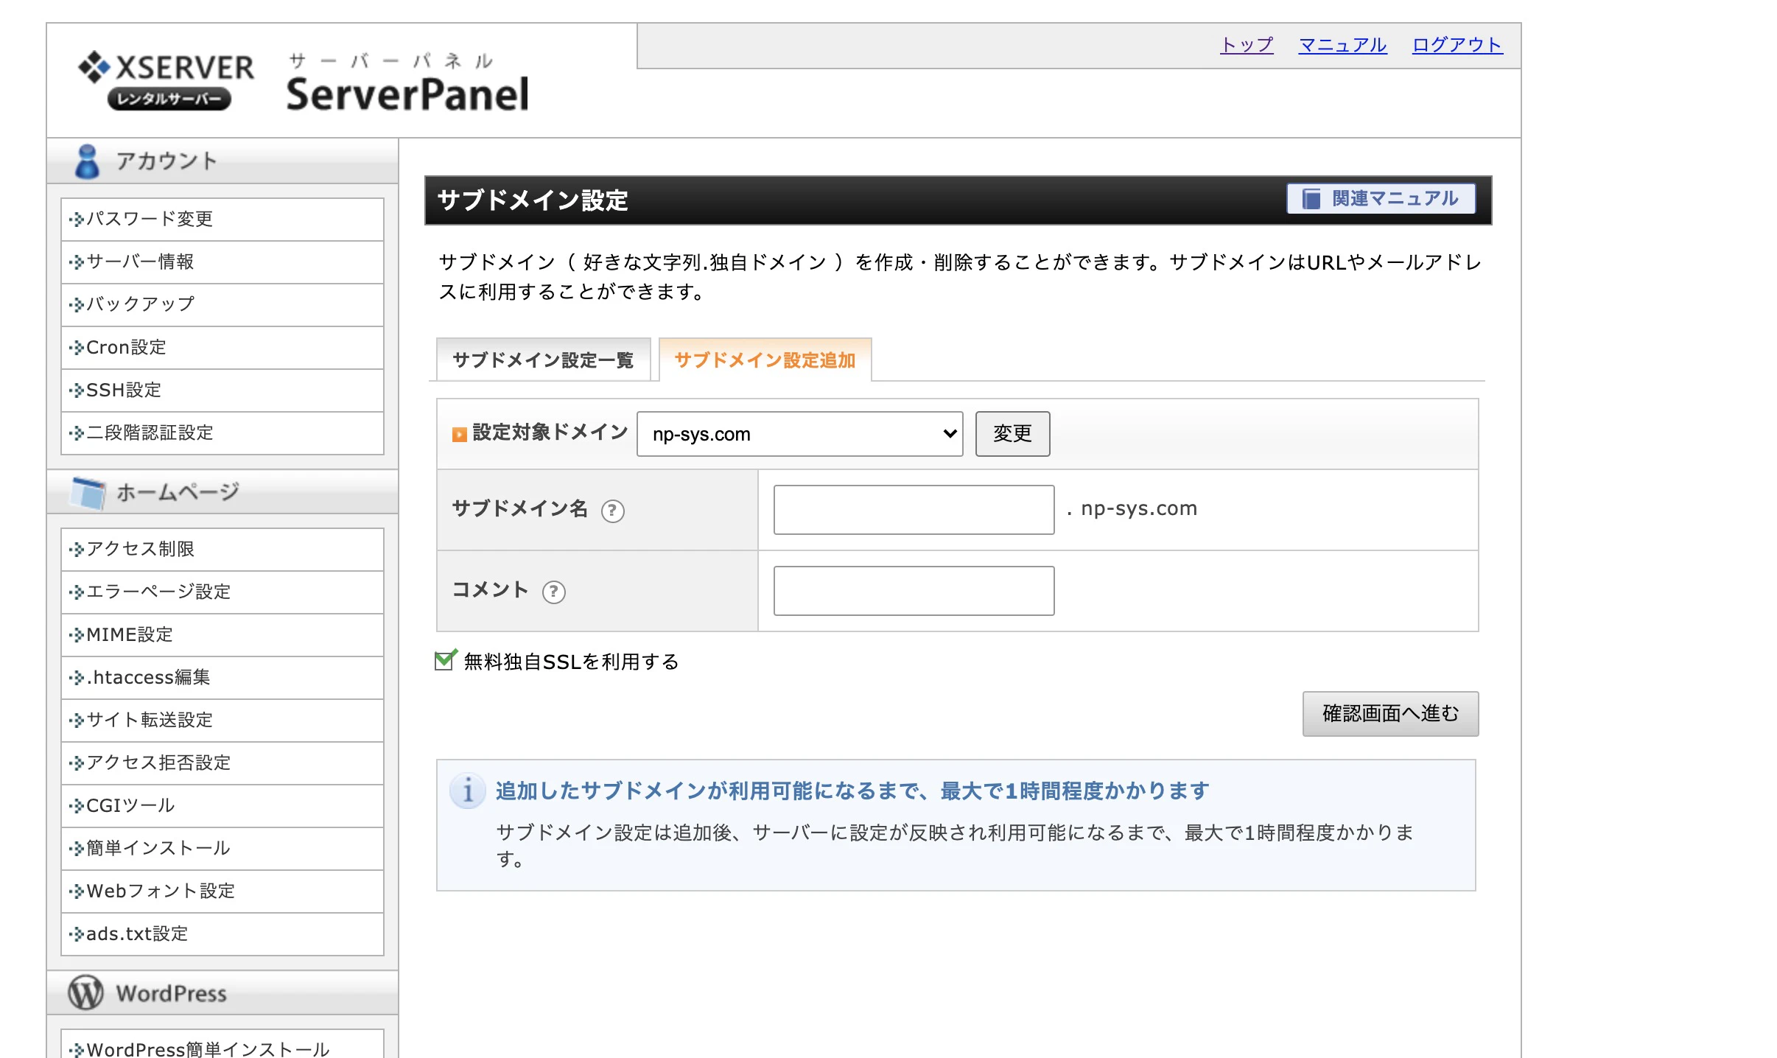The height and width of the screenshot is (1058, 1777).
Task: Open CGIツール menu item
Action: point(222,806)
